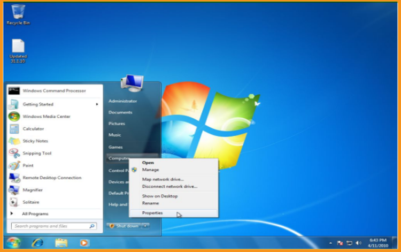Open the Sticky Notes icon
401x252 pixels.
pyautogui.click(x=14, y=141)
